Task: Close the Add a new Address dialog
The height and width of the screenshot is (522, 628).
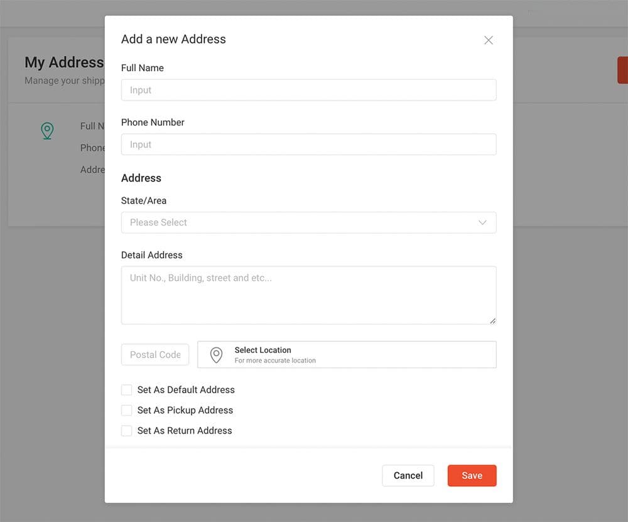Action: 489,40
